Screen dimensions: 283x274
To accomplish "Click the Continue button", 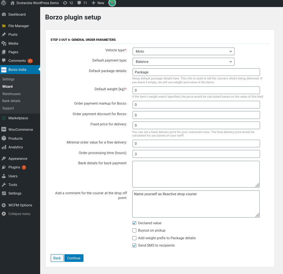I will [x=74, y=258].
